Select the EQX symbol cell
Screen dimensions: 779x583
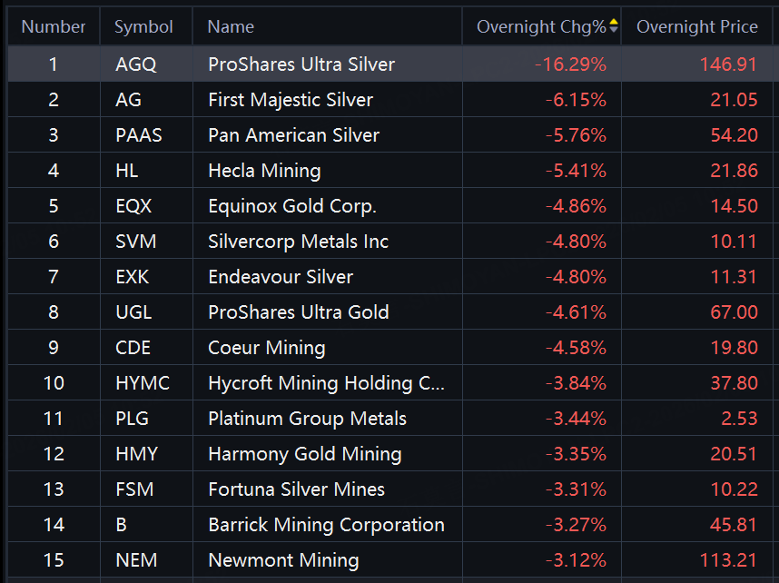pos(133,206)
